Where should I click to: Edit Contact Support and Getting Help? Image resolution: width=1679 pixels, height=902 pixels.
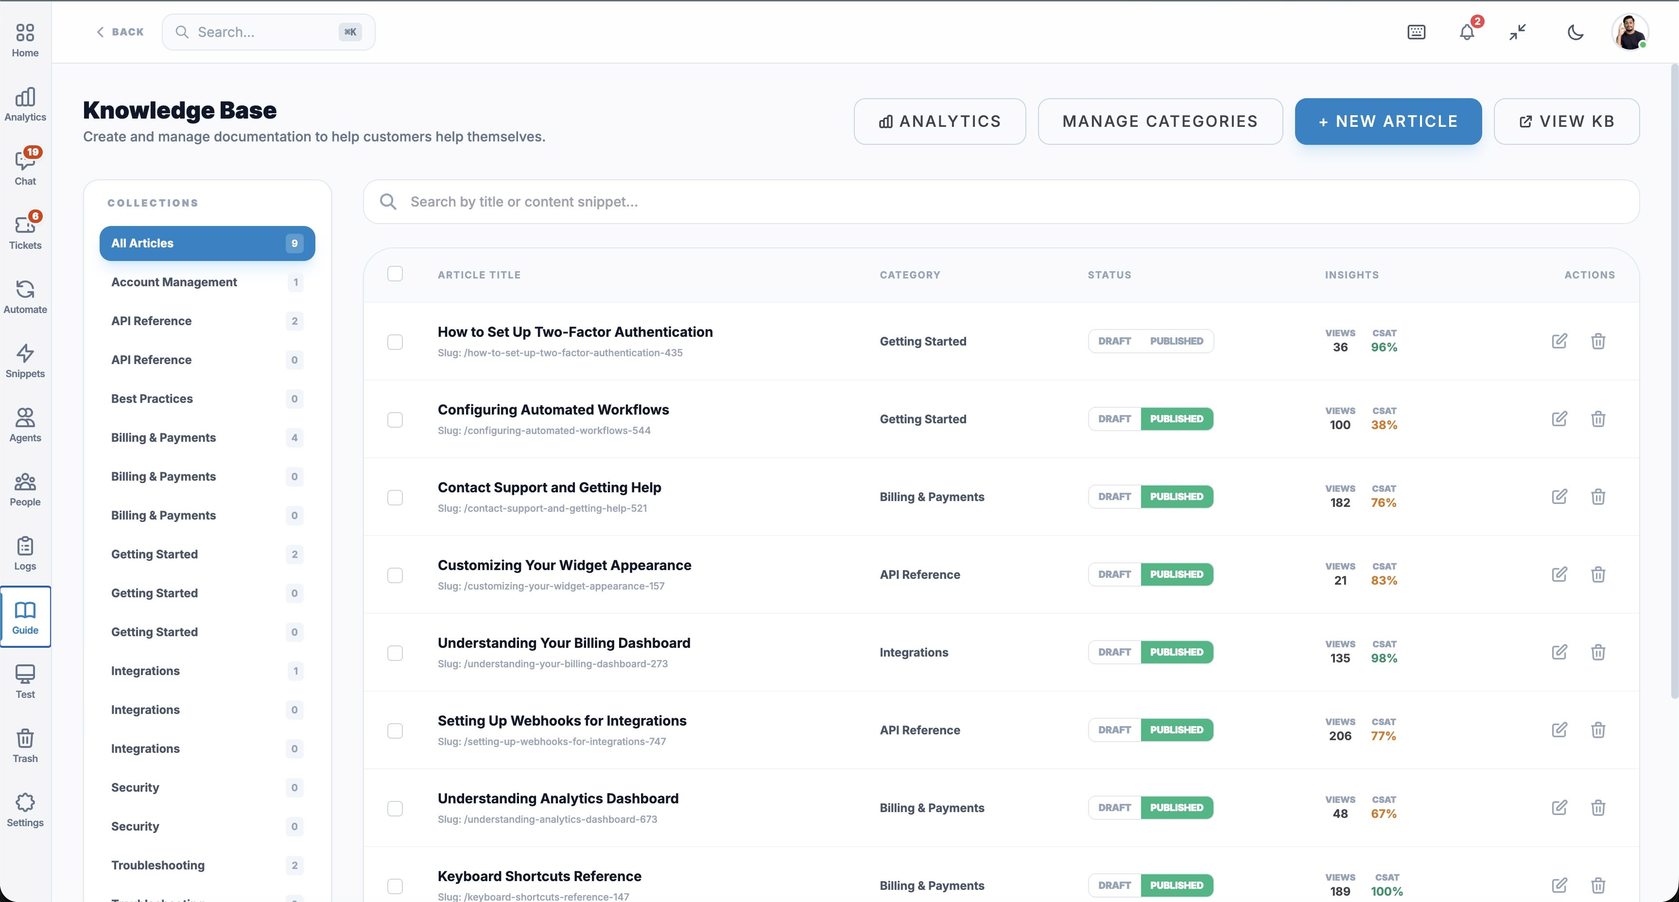point(1559,497)
